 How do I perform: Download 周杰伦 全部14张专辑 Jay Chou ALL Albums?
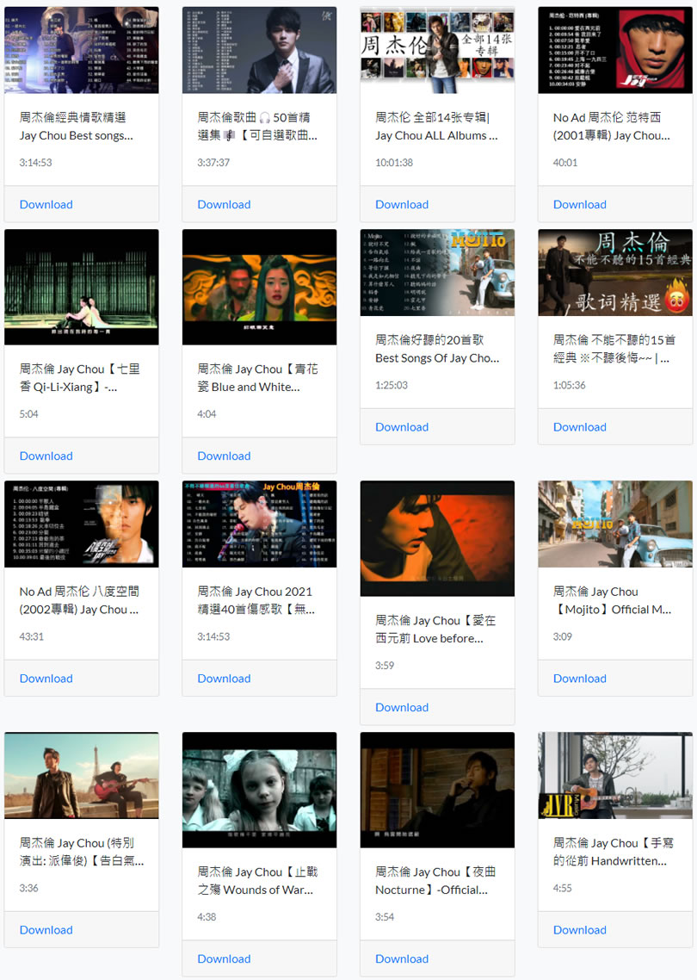[x=402, y=204]
